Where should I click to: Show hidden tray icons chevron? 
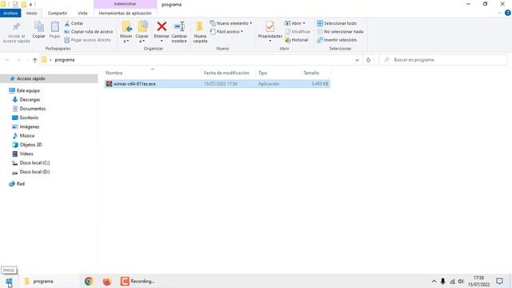(434, 281)
